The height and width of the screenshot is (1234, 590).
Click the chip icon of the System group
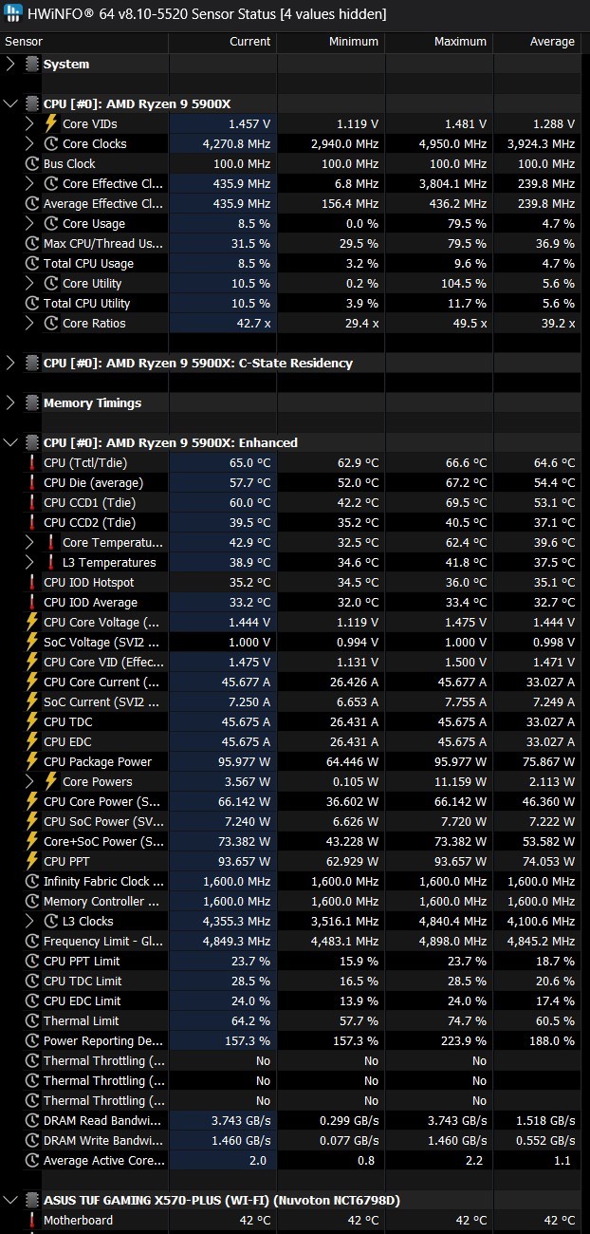click(x=32, y=65)
